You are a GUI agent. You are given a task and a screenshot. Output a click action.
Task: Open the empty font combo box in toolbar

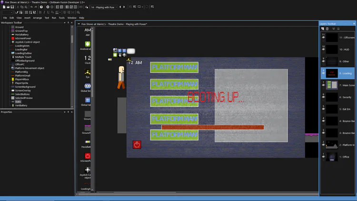7,12
